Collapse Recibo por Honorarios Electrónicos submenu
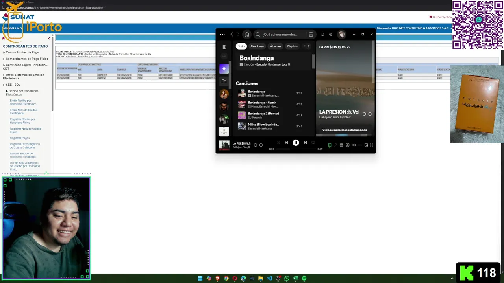Screen dimensions: 504x283 point(22,93)
